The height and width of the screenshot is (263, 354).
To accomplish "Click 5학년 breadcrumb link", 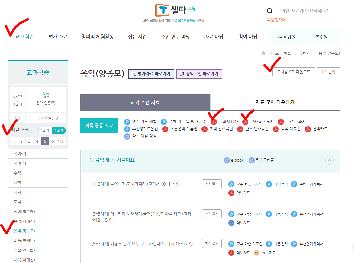I will point(304,53).
